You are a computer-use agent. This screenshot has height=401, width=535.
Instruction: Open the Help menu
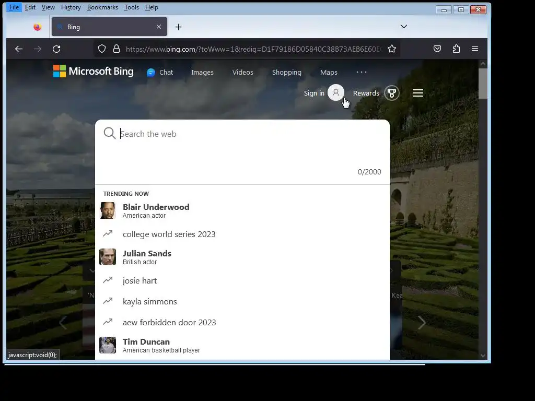[x=152, y=7]
